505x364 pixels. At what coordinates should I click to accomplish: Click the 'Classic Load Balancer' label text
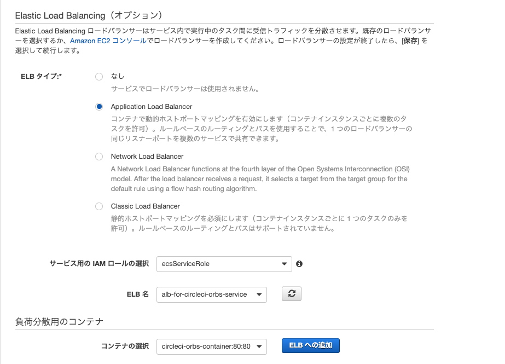(145, 206)
